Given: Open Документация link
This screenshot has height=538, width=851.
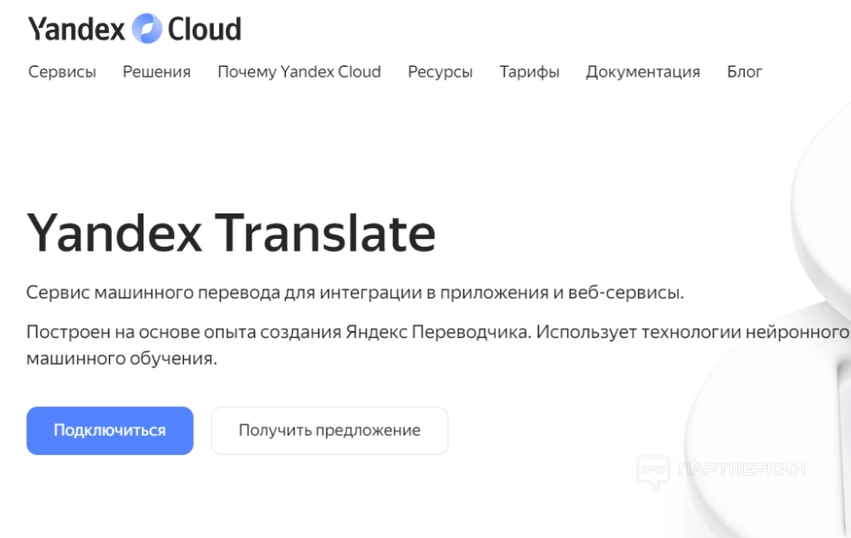Looking at the screenshot, I should coord(643,72).
